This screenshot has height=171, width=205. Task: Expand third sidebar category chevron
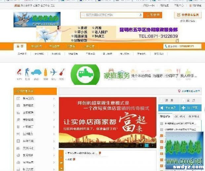54,113
